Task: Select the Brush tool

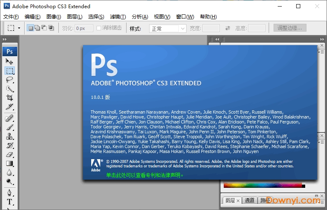Action: [x=9, y=128]
